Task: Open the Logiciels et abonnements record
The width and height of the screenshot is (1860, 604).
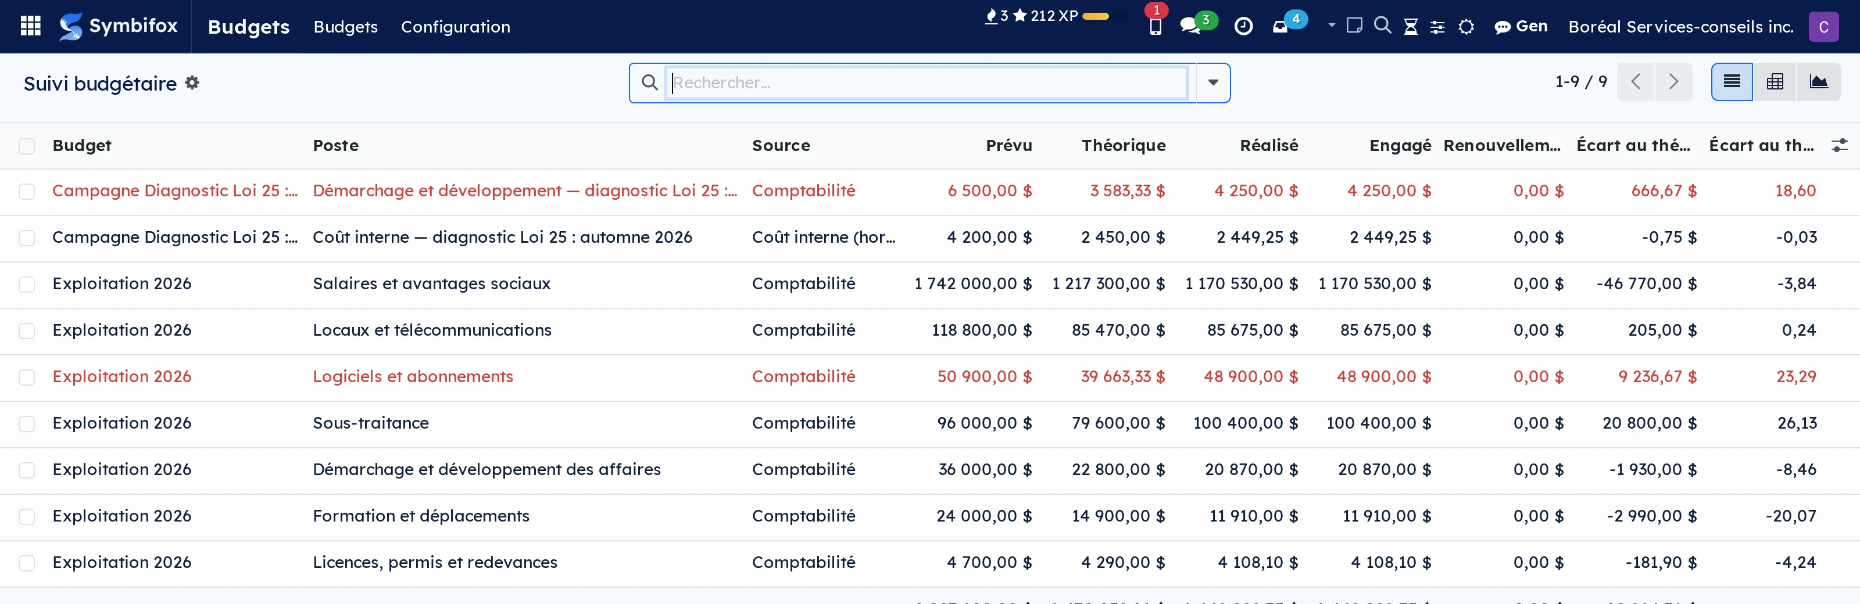Action: click(412, 377)
